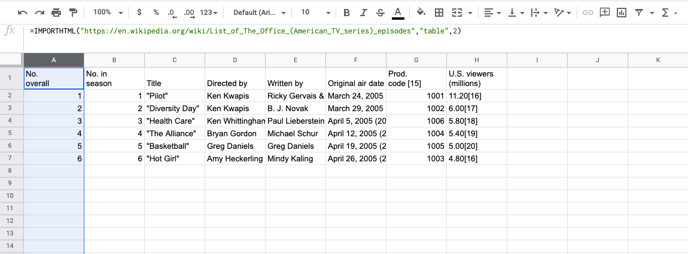Click the insert chart icon

pos(622,12)
